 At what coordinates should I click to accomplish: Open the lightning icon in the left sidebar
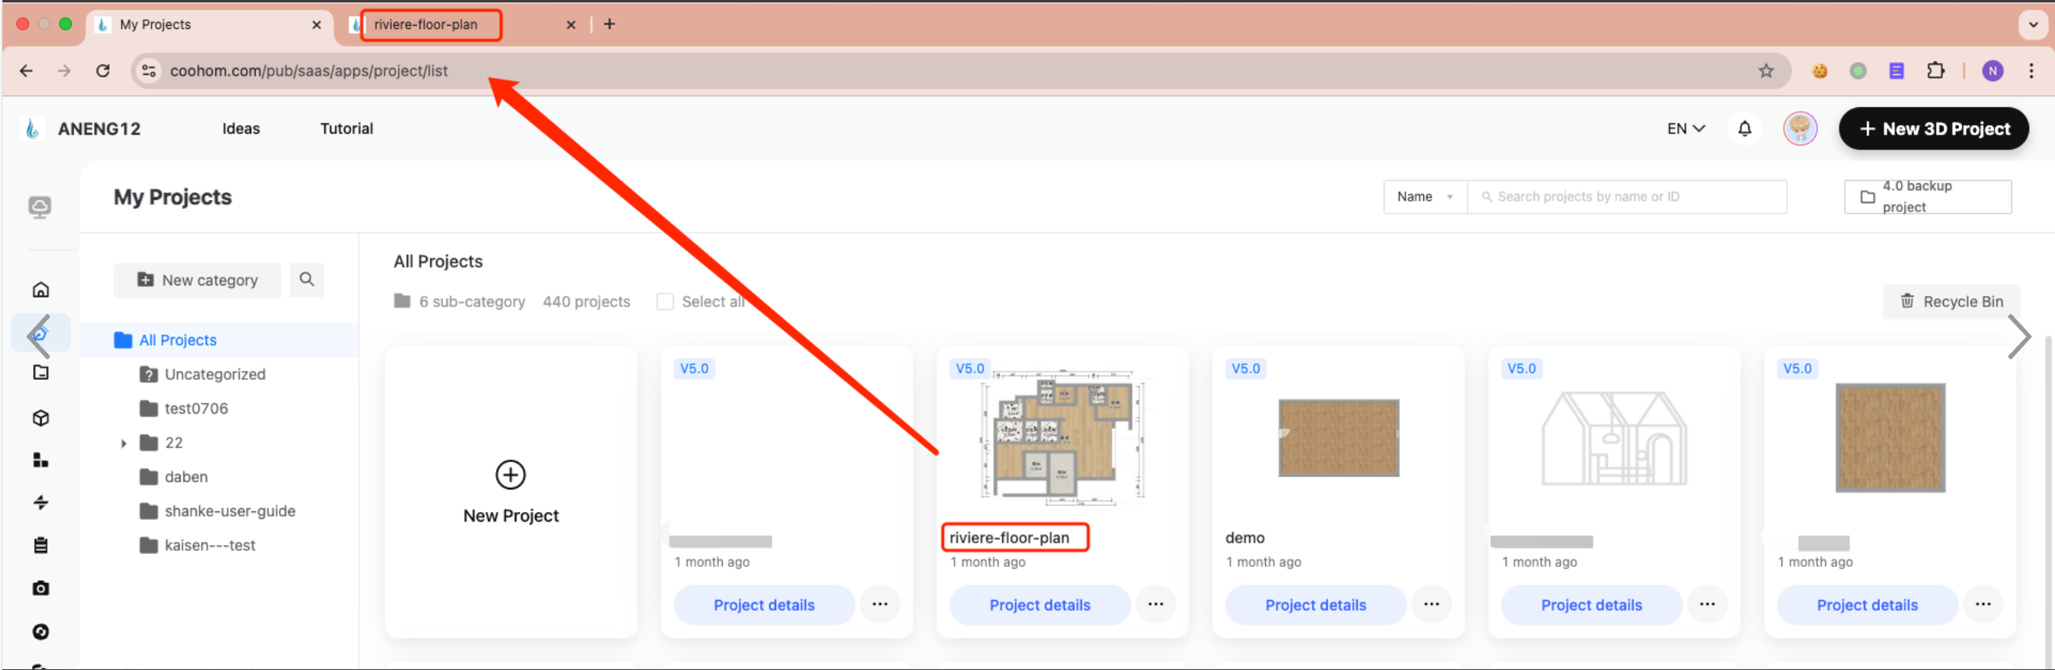coord(41,502)
